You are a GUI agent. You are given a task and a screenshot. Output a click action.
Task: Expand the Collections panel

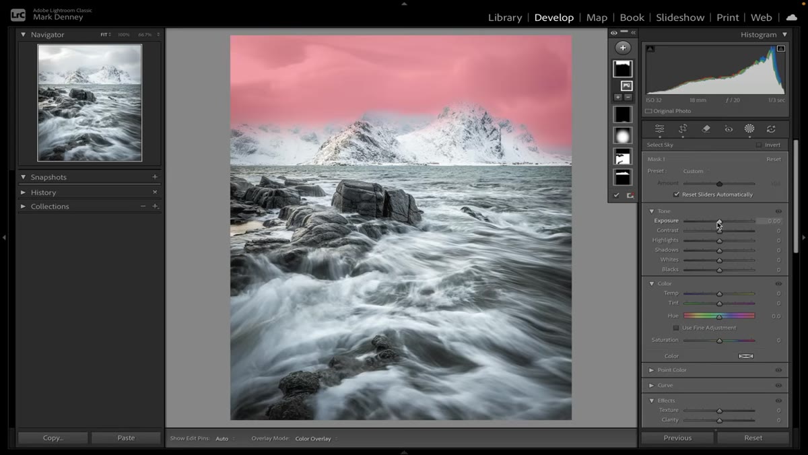coord(23,206)
